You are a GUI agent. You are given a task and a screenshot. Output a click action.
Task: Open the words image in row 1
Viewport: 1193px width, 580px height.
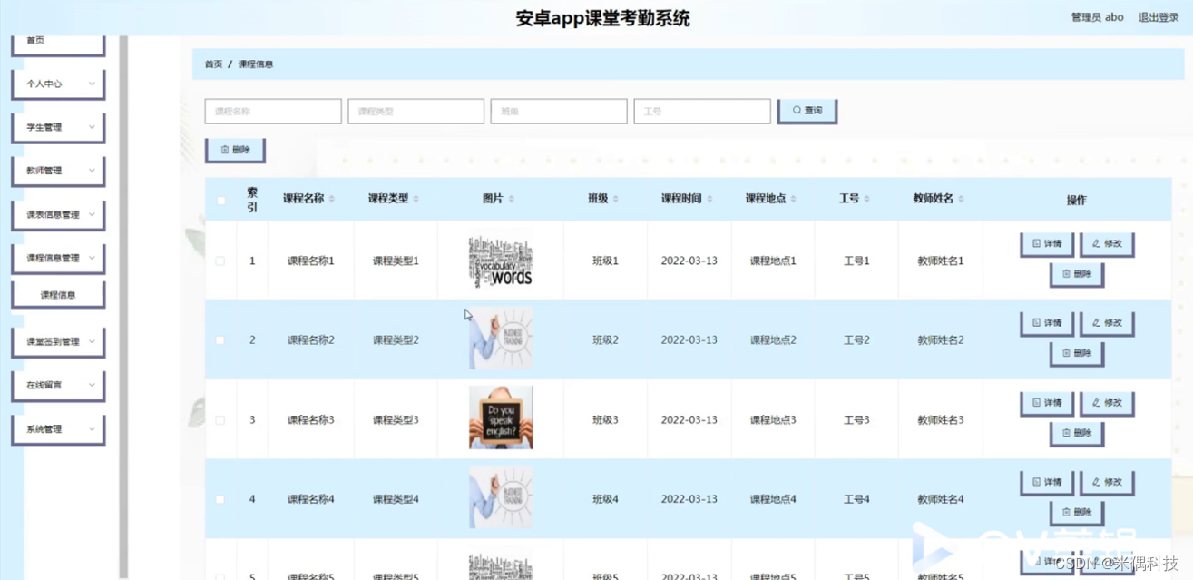(501, 261)
